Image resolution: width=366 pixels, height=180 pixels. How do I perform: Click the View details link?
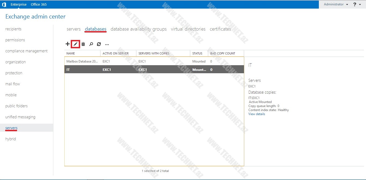pyautogui.click(x=257, y=114)
